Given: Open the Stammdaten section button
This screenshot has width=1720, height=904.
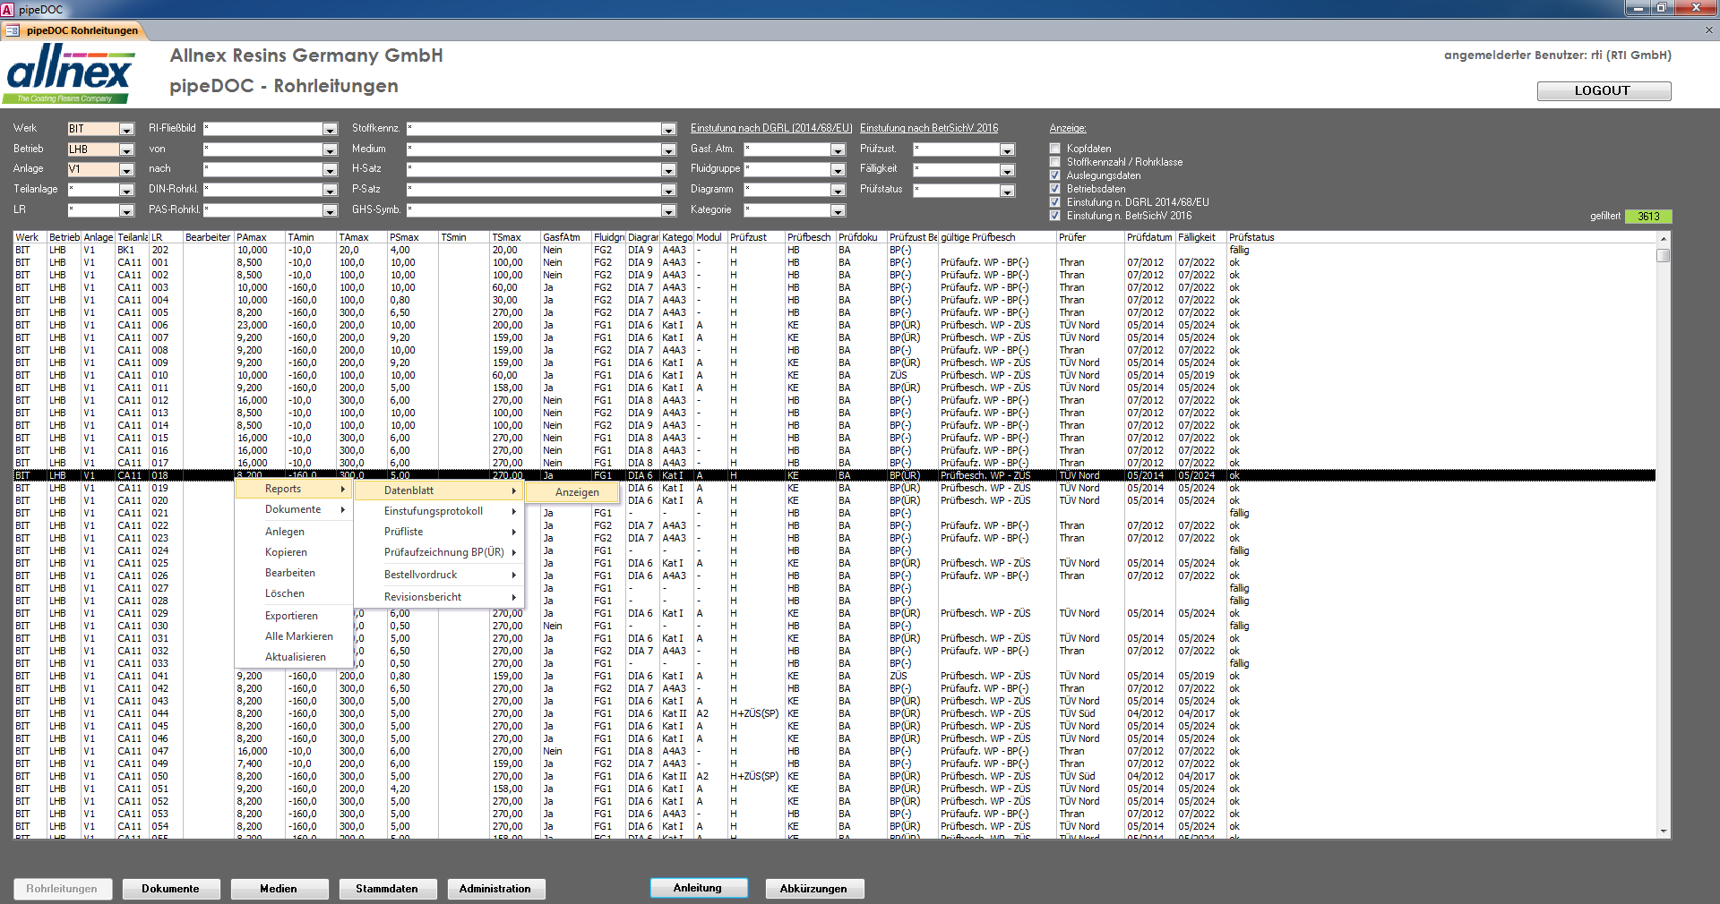Looking at the screenshot, I should 387,889.
